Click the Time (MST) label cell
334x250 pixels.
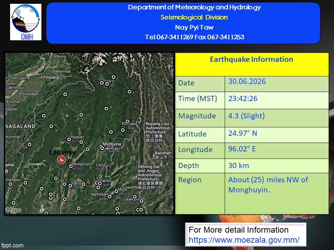point(200,100)
